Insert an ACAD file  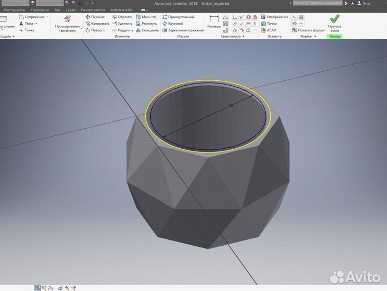pyautogui.click(x=269, y=30)
